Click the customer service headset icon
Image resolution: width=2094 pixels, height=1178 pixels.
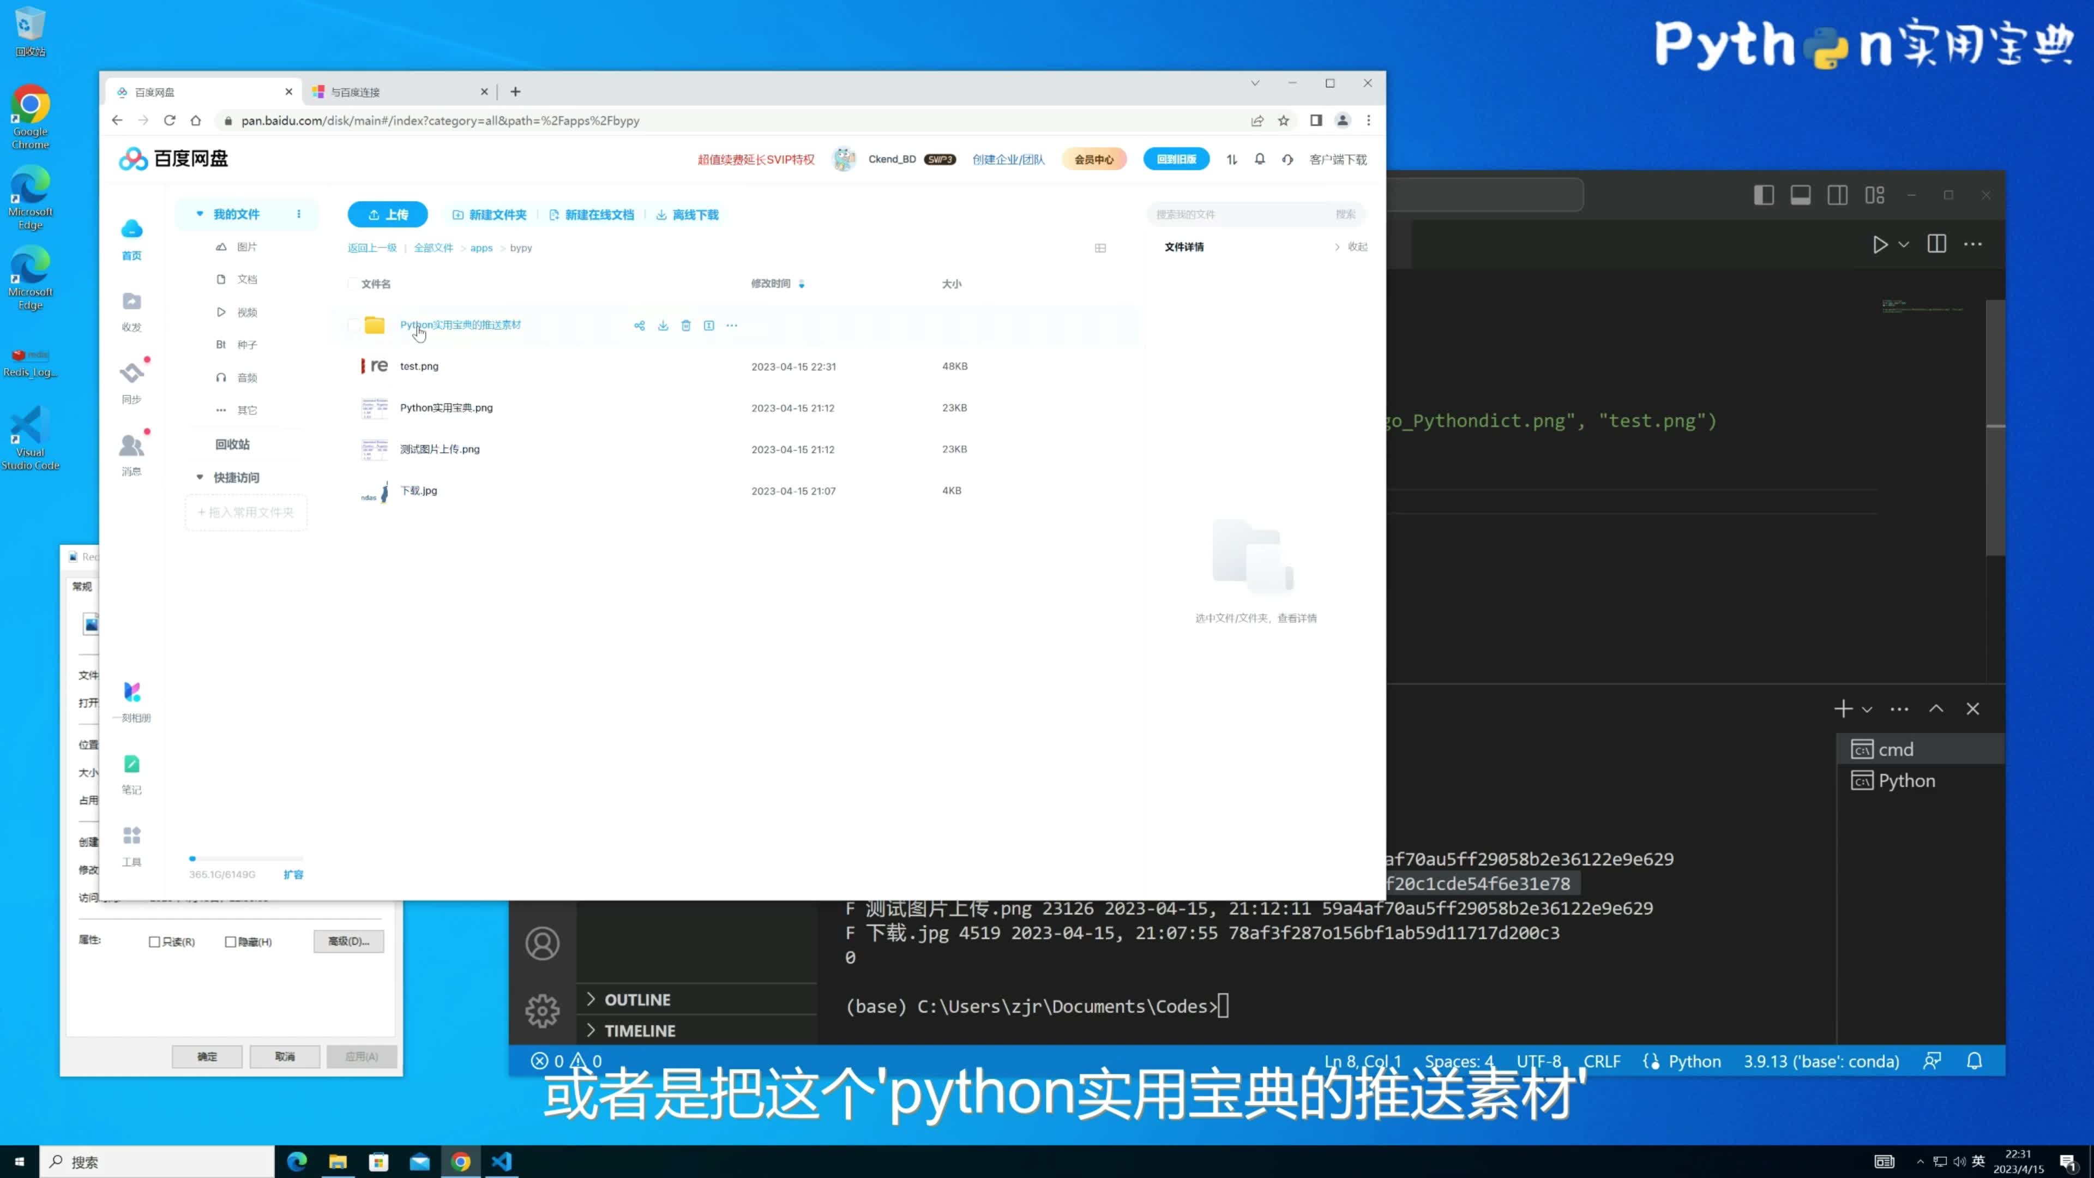pyautogui.click(x=1287, y=159)
